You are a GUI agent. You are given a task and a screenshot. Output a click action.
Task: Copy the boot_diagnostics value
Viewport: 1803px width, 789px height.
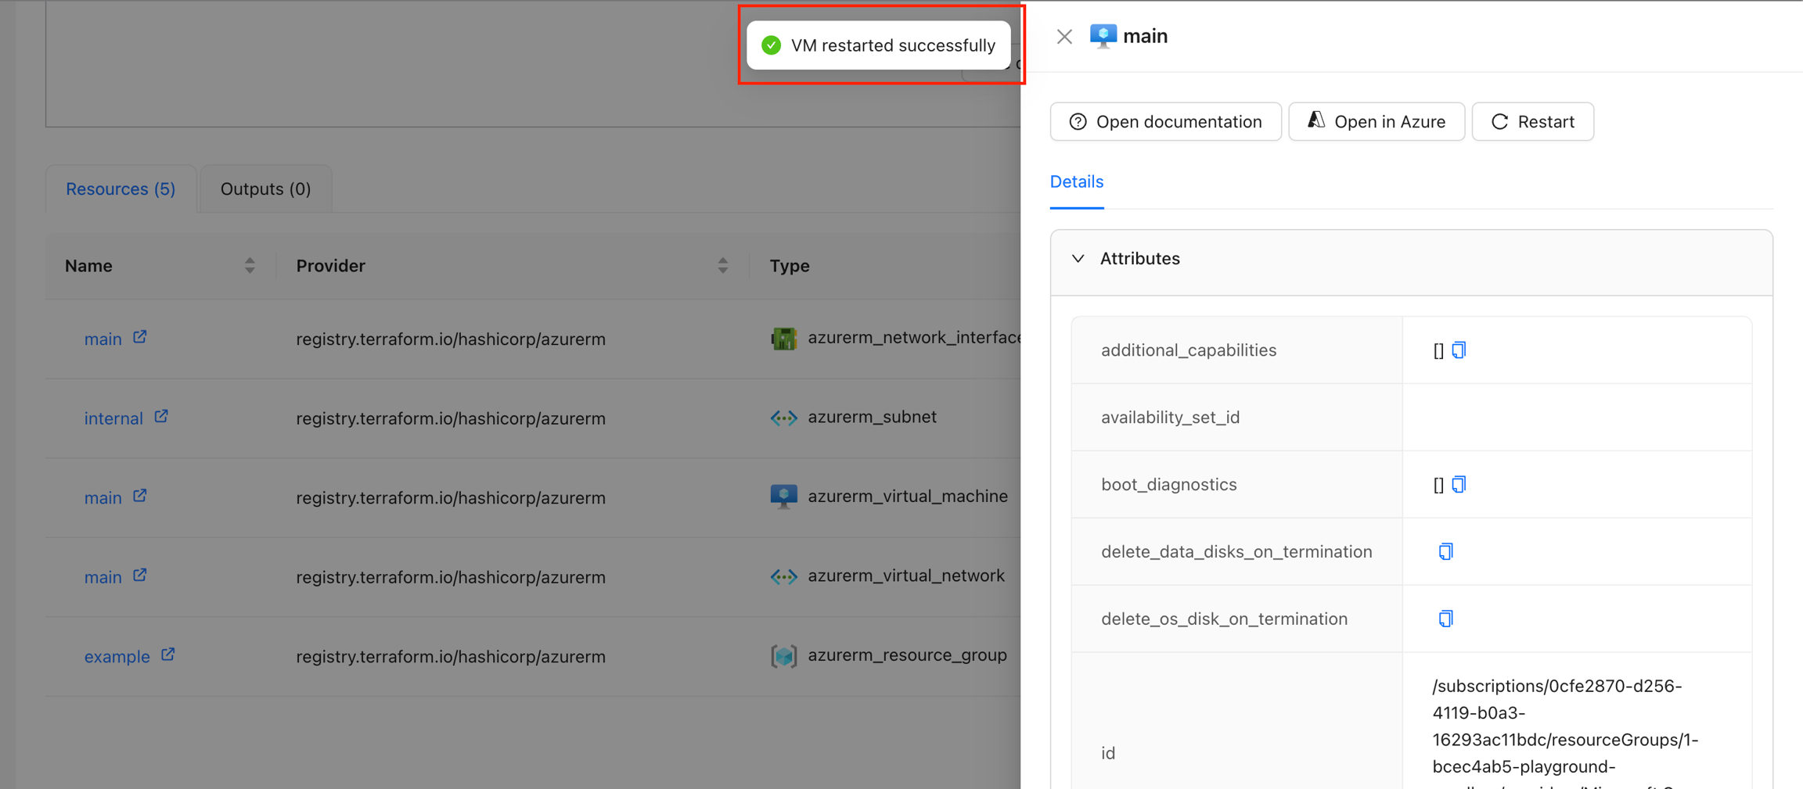1459,485
